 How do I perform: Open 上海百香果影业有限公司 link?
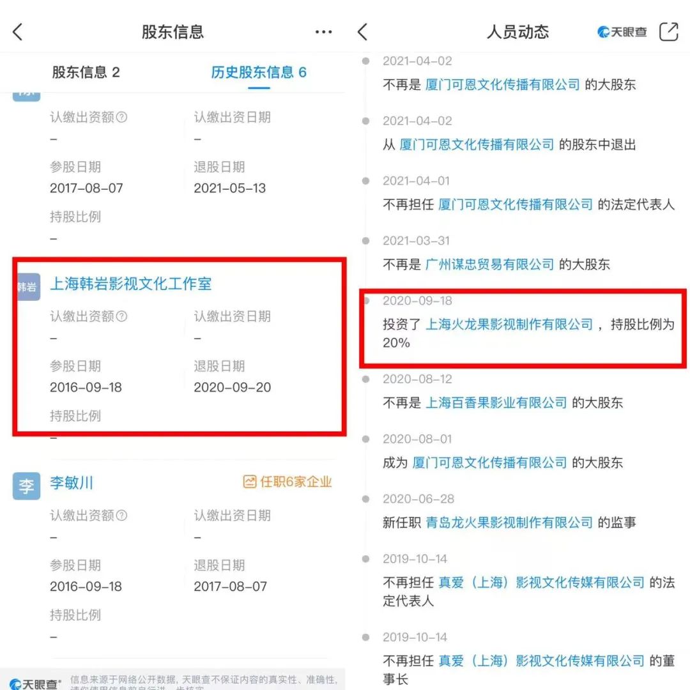[x=496, y=402]
